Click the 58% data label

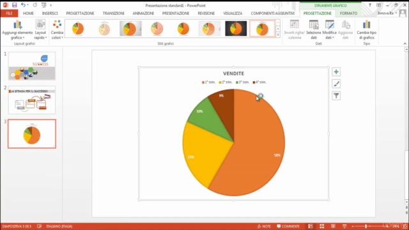tap(277, 155)
